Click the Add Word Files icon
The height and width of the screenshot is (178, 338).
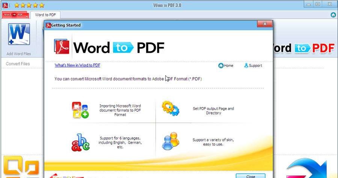[x=19, y=34]
